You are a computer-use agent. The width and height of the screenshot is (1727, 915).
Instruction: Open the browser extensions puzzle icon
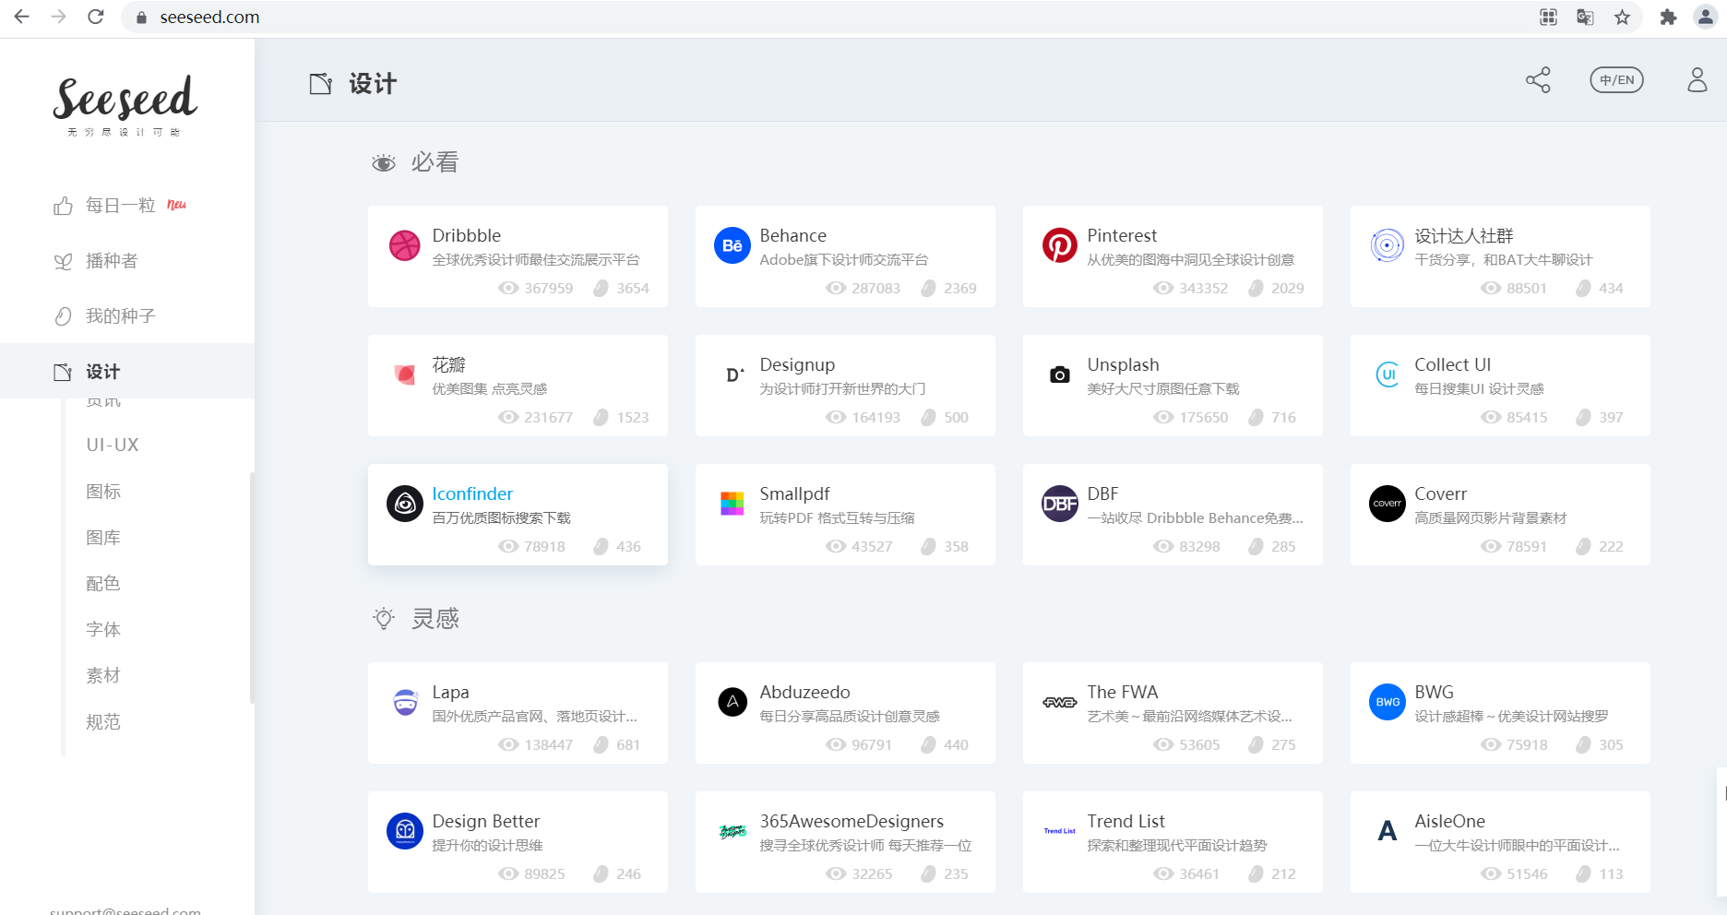tap(1668, 17)
